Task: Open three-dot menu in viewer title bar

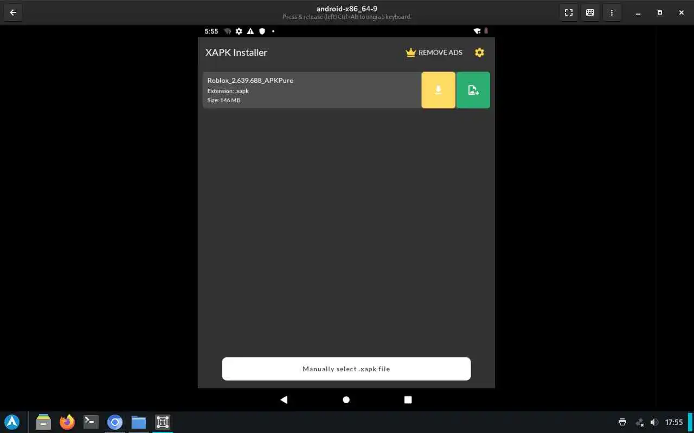Action: point(612,12)
